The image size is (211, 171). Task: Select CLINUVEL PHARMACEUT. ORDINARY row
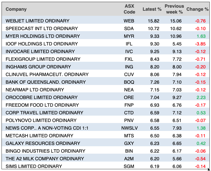click(47, 74)
